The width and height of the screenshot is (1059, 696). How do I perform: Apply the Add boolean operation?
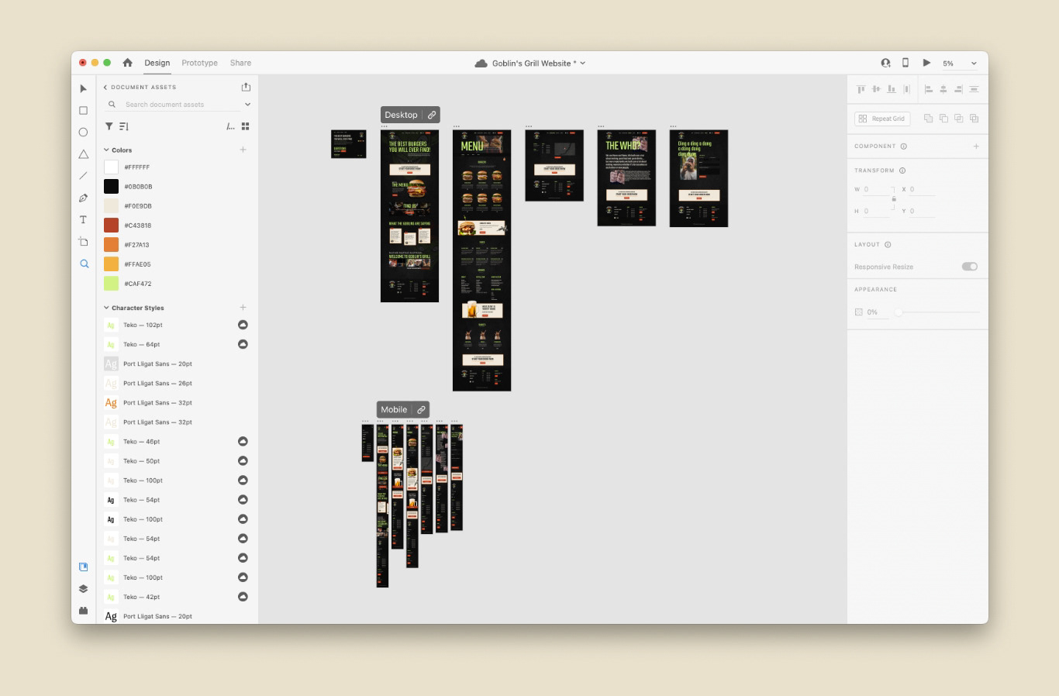(928, 119)
